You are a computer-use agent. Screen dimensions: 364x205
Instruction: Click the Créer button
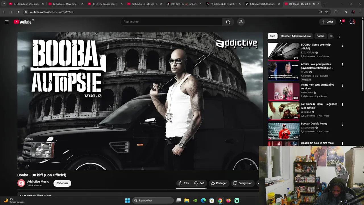327,22
